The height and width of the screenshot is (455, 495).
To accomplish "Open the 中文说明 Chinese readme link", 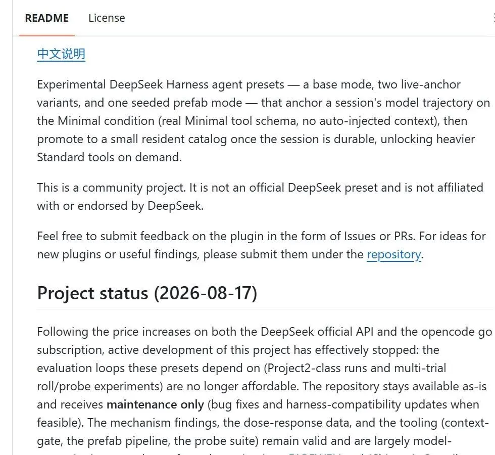I will pos(61,54).
